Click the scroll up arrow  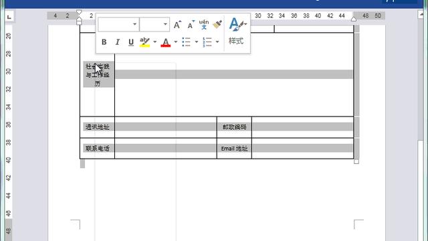click(421, 15)
